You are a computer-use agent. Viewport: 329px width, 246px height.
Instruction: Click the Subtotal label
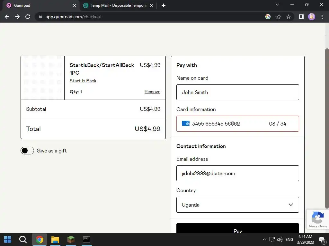(36, 109)
